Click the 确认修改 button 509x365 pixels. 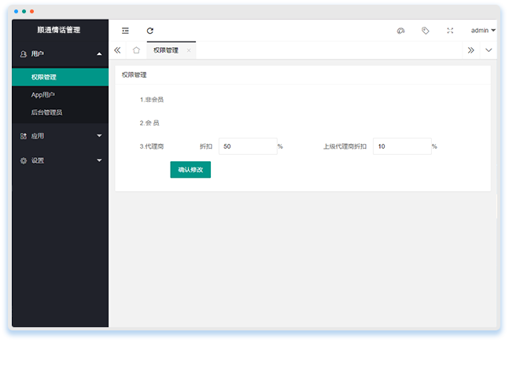pyautogui.click(x=190, y=169)
